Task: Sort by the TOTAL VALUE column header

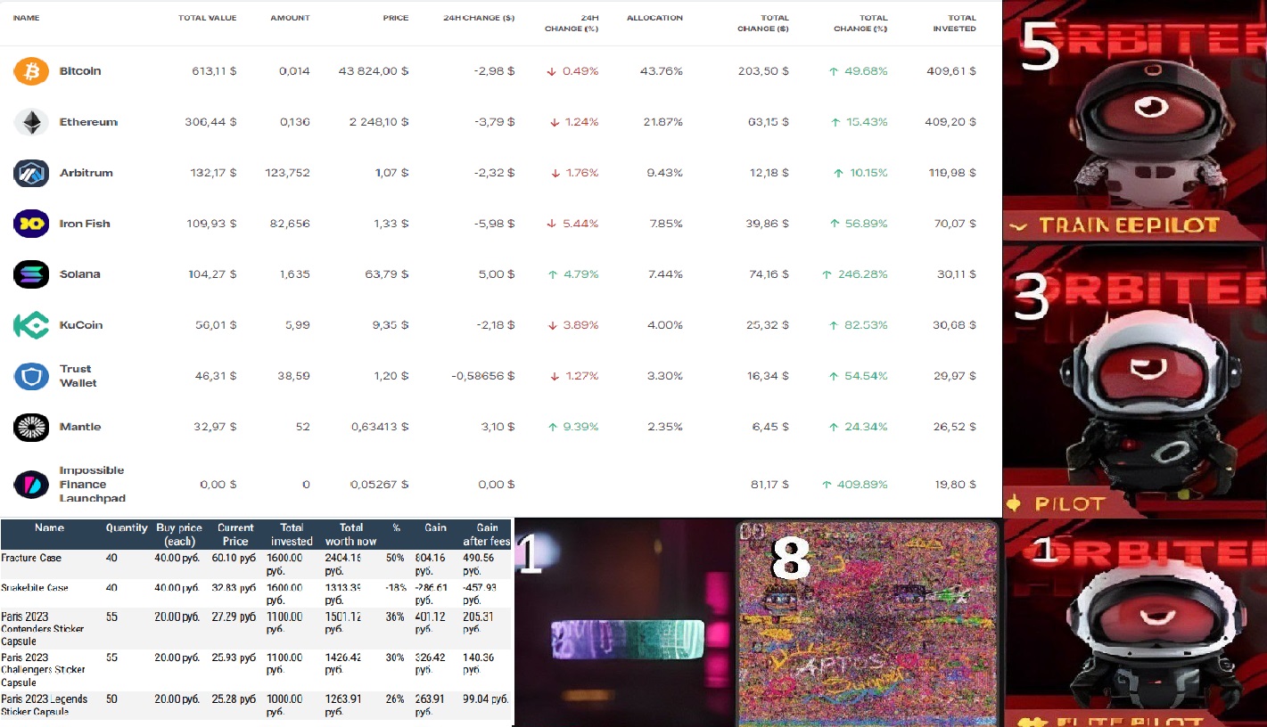Action: point(207,18)
